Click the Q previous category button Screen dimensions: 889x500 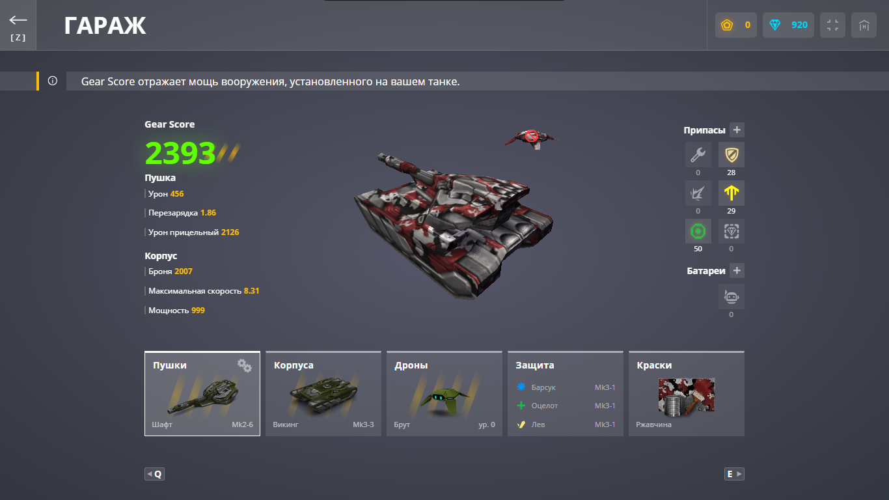[154, 474]
